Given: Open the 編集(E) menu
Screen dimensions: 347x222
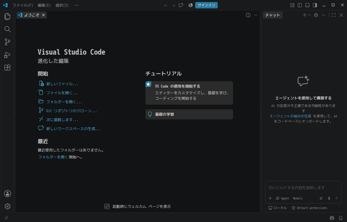Looking at the screenshot, I should point(44,5).
